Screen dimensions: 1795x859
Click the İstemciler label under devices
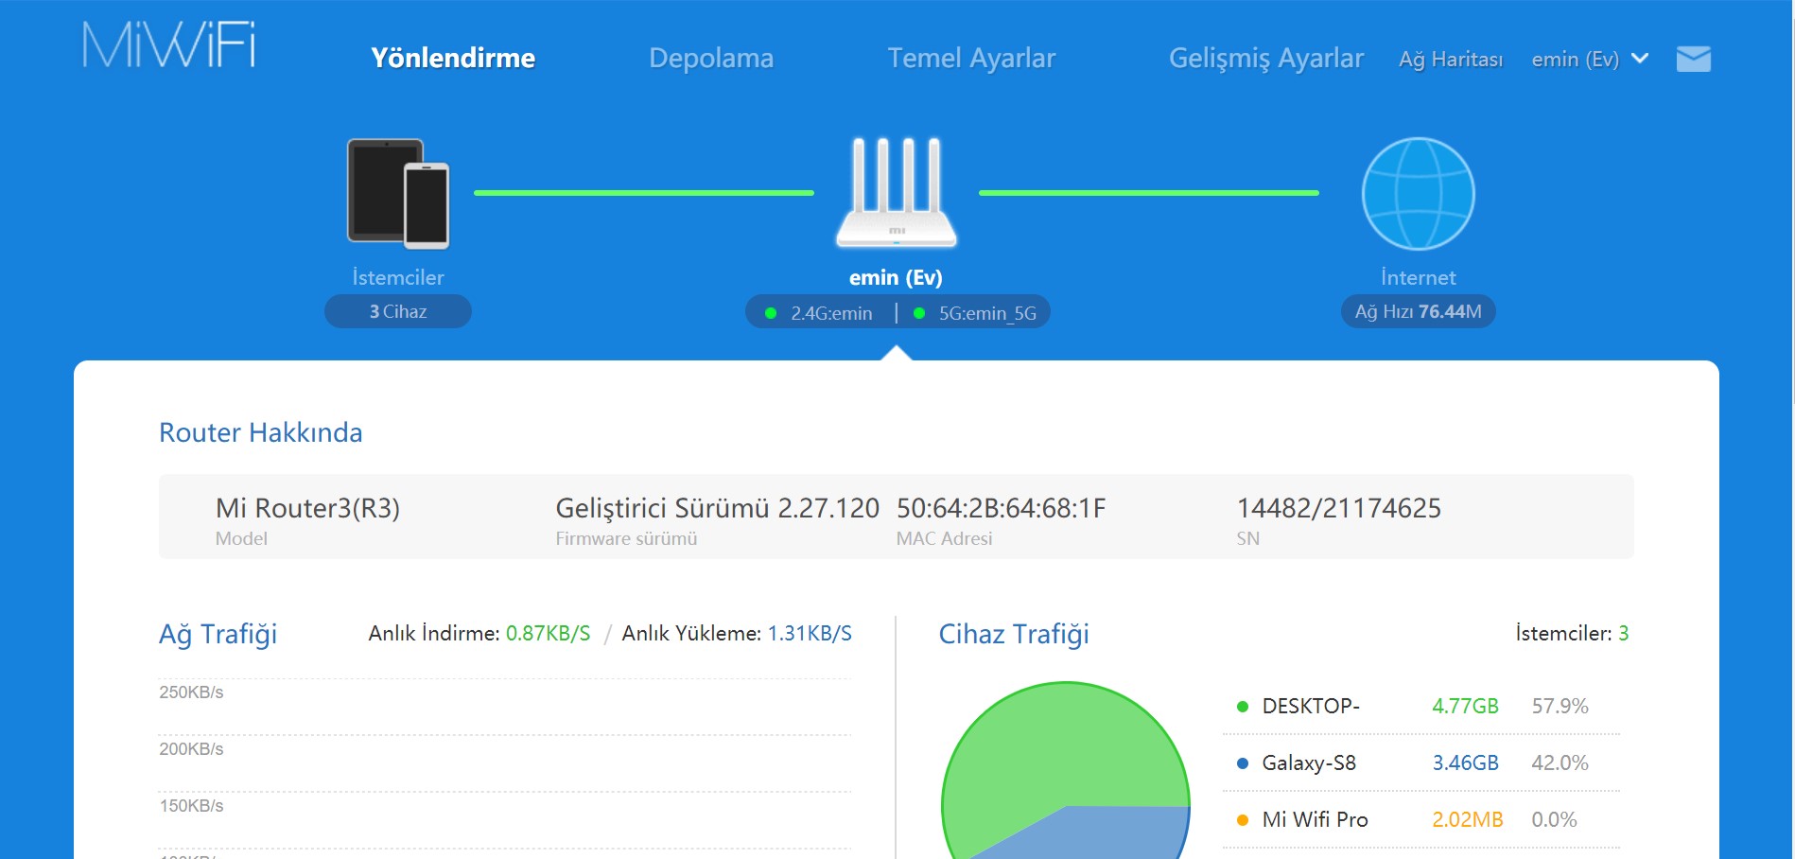pos(398,277)
